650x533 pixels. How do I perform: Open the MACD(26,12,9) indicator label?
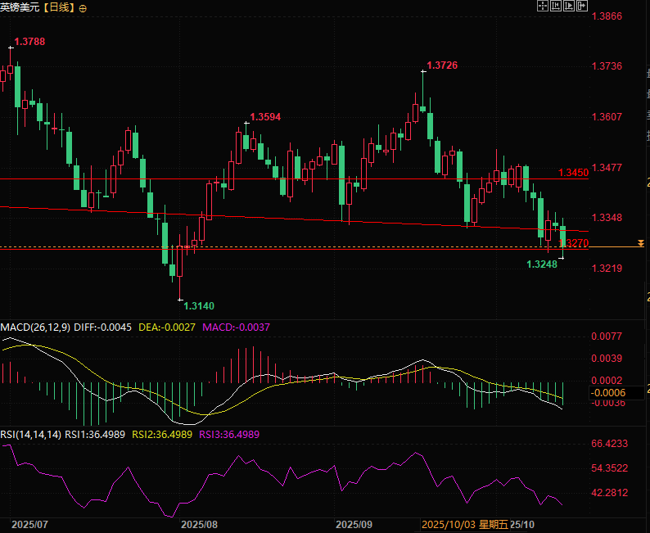tap(34, 327)
